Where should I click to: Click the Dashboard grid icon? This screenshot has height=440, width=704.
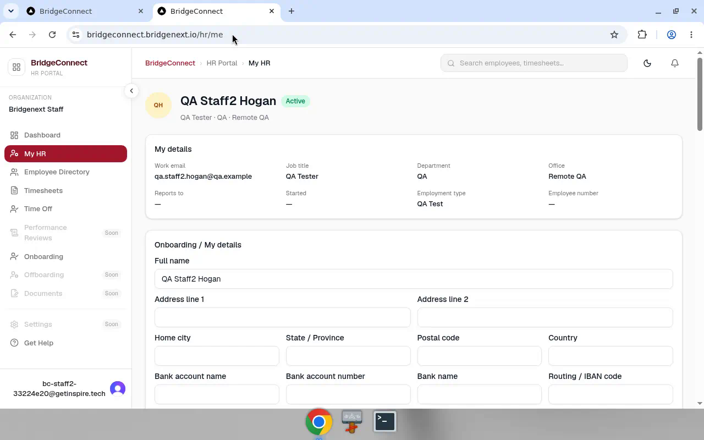(x=14, y=135)
